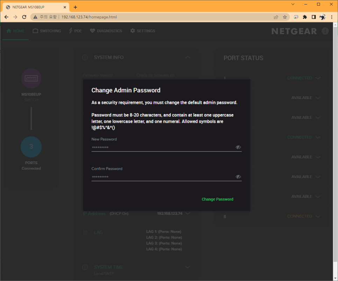338x281 pixels.
Task: Open the SETTINGS tab
Action: 143,31
